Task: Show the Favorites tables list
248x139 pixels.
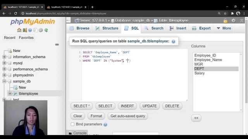Action: pos(26,38)
